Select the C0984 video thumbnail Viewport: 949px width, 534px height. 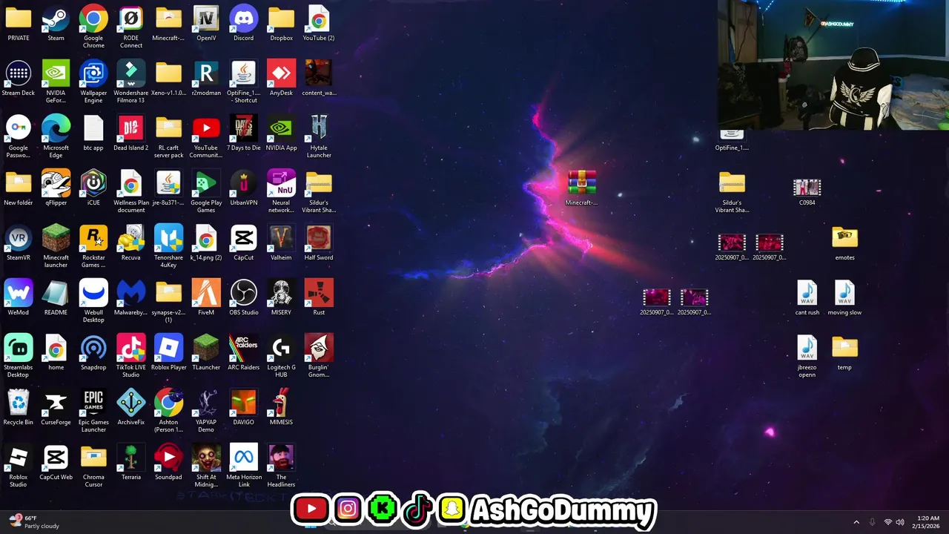click(807, 191)
